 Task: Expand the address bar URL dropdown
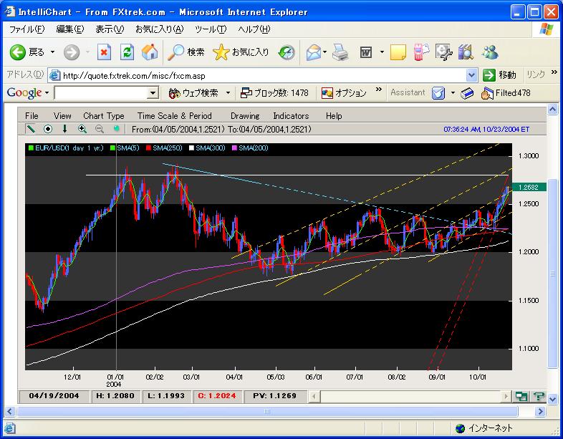(471, 75)
